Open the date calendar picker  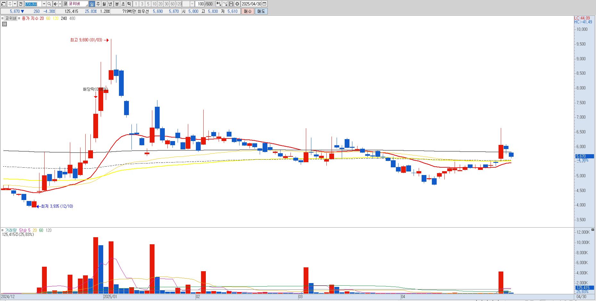[x=264, y=4]
